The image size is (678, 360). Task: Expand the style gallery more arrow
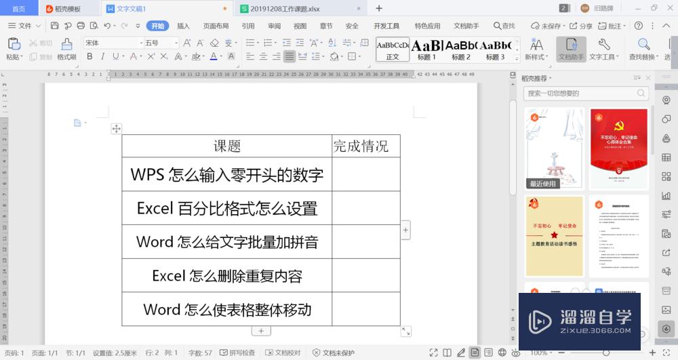517,59
